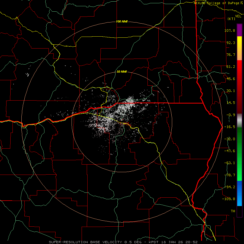Click the -109.8 value on velocity scale

(x=229, y=199)
